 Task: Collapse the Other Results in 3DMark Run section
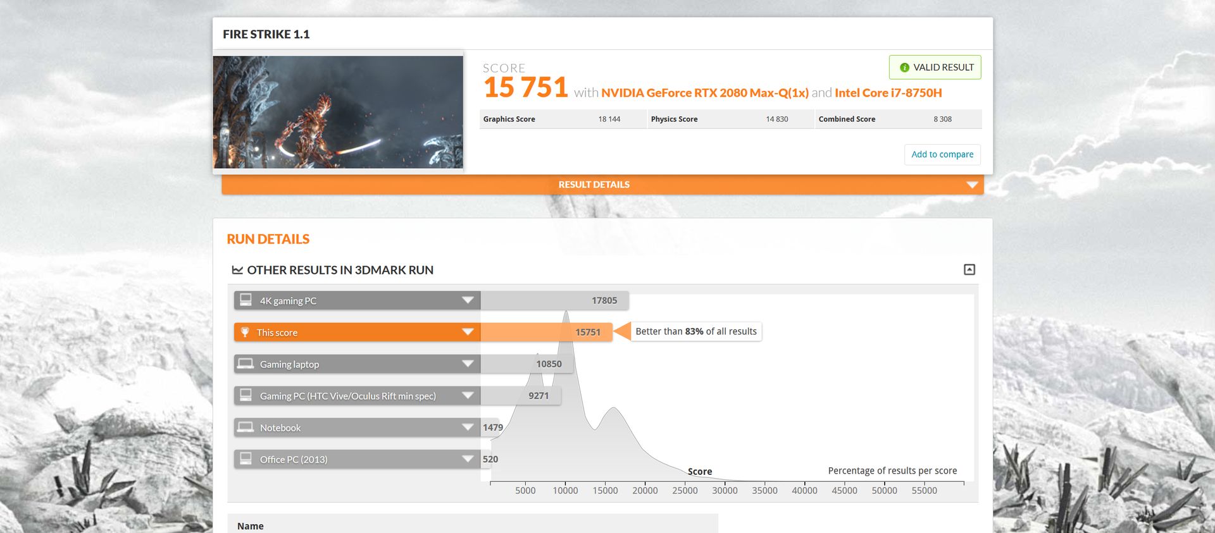click(969, 270)
